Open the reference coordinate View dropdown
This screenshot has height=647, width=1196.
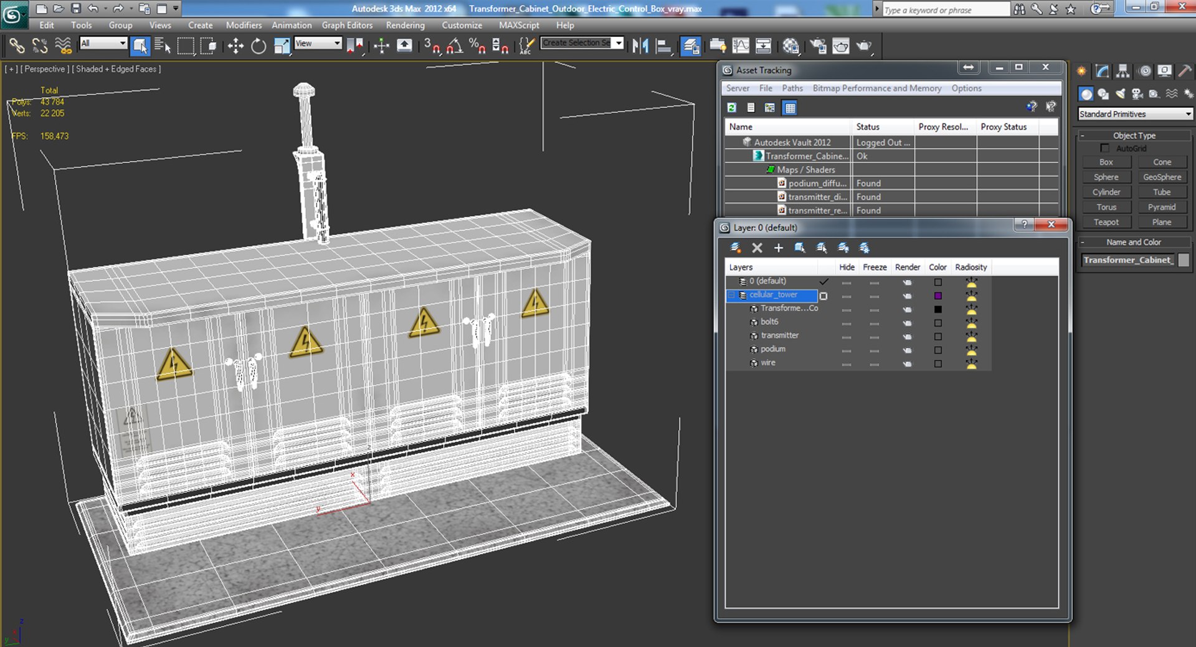click(318, 43)
